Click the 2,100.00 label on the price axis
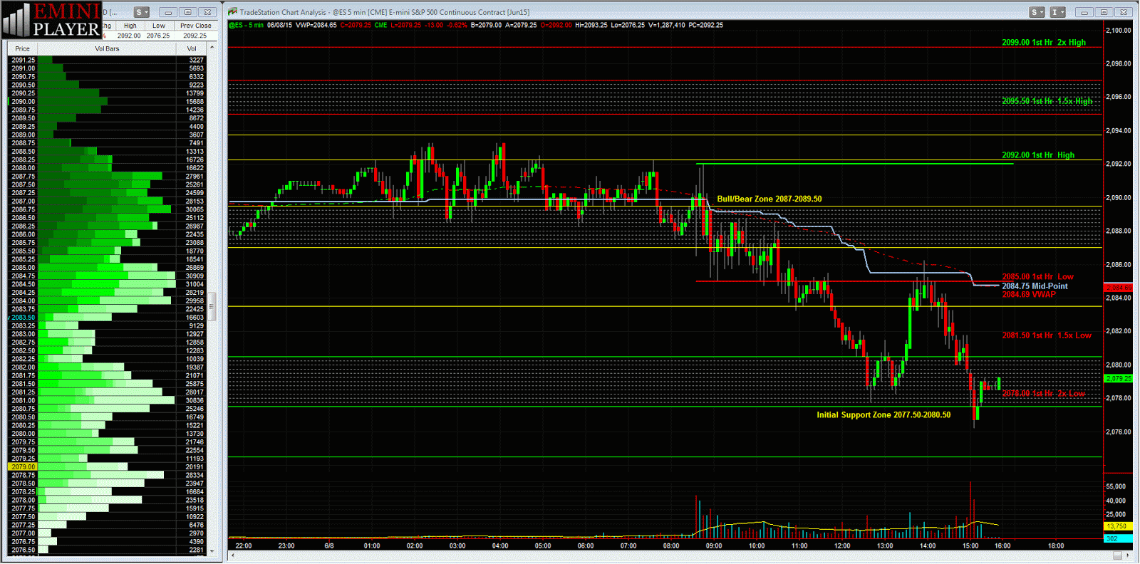1140x564 pixels. pos(1118,30)
